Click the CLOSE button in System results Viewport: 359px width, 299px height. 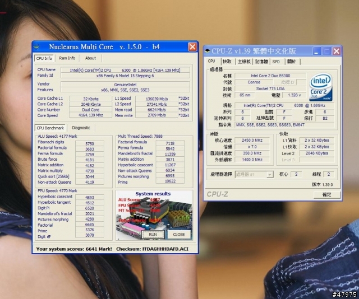[x=179, y=235]
